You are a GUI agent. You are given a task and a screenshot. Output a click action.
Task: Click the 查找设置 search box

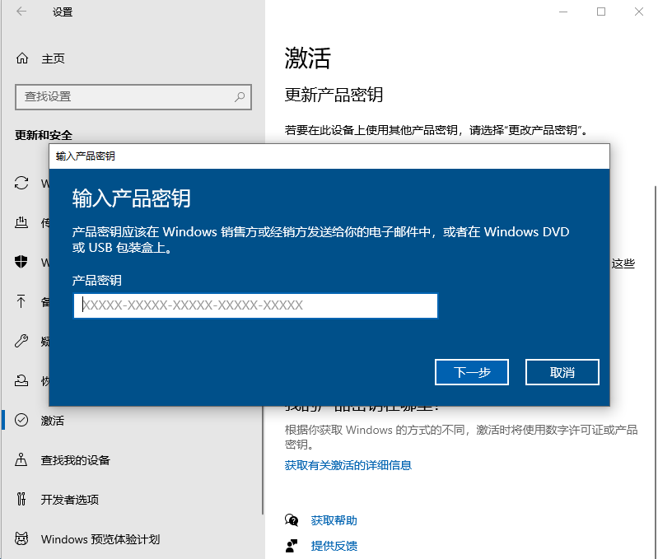coord(124,96)
